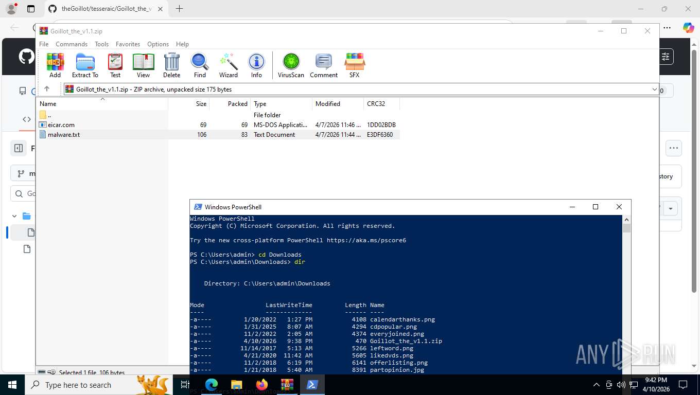The image size is (700, 395).
Task: Click the Delete trash can icon
Action: click(x=171, y=65)
